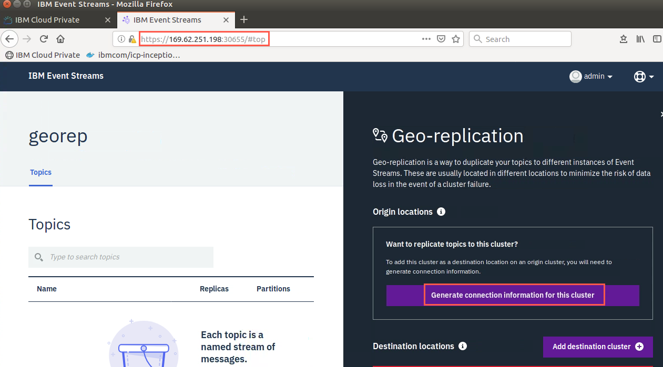Open IBM Cloud Private bookmark
Image resolution: width=663 pixels, height=367 pixels.
43,55
